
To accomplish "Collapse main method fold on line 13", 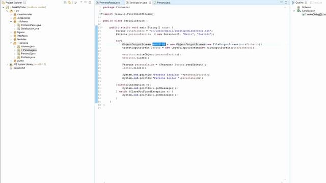I will [x=102, y=27].
